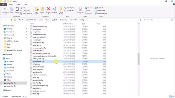Sort by the Name column
Screen dimensions: 175x98
click(32, 24)
